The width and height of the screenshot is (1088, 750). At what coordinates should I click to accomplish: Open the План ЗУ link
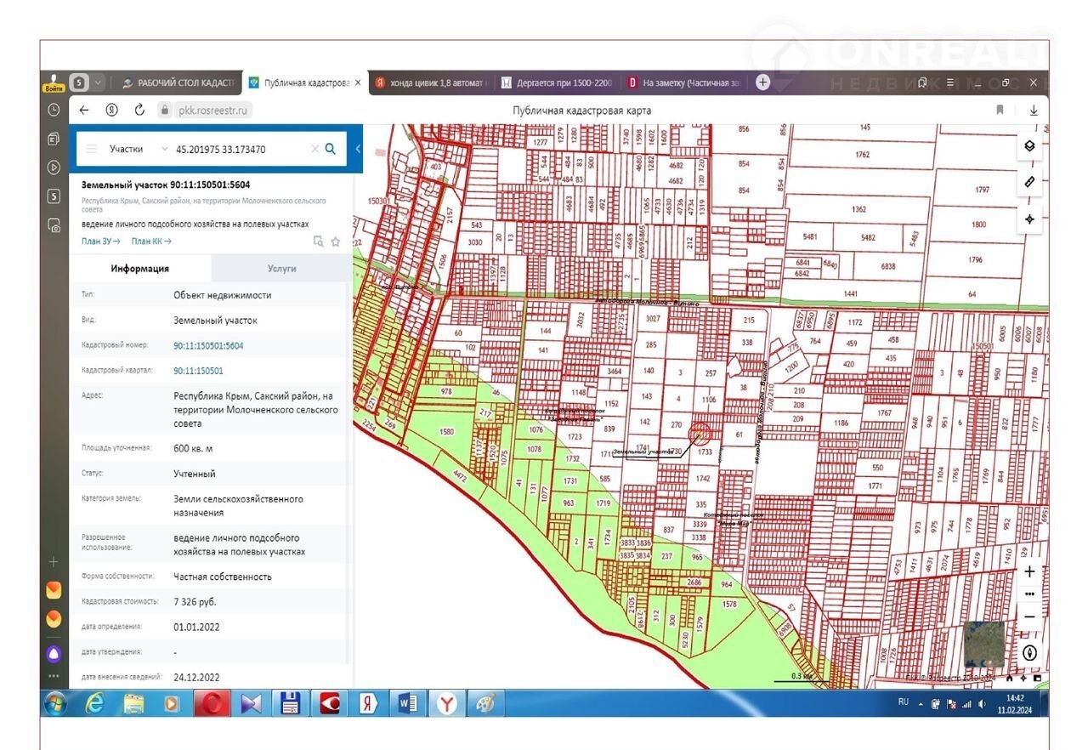(100, 241)
